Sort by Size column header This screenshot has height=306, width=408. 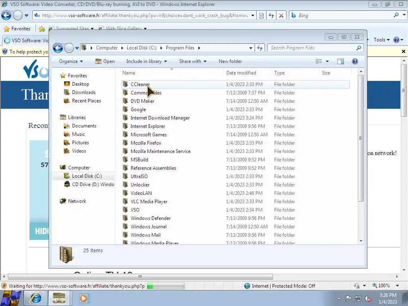335,73
